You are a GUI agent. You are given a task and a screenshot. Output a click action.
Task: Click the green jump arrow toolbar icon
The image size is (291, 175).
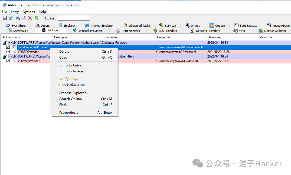point(36,18)
